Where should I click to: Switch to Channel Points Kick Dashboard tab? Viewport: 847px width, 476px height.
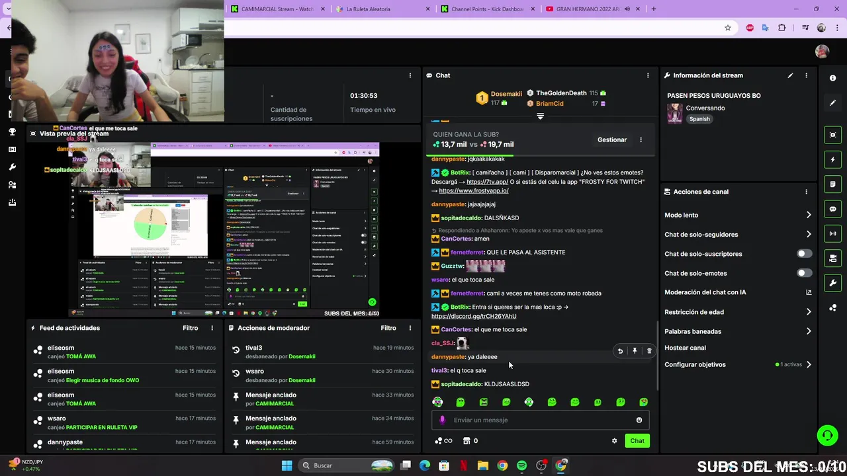pos(488,9)
